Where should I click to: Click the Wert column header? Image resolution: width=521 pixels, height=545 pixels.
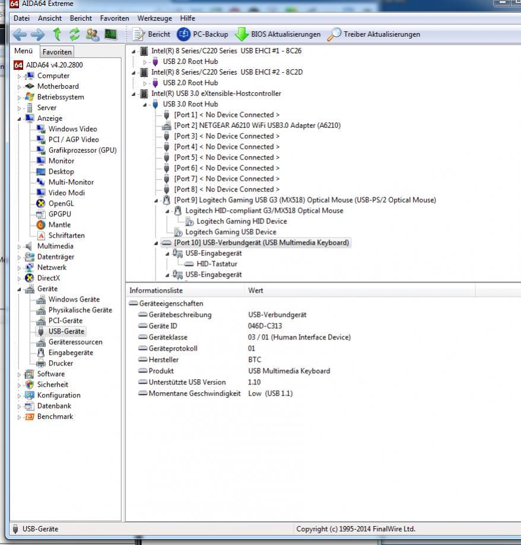click(360, 291)
